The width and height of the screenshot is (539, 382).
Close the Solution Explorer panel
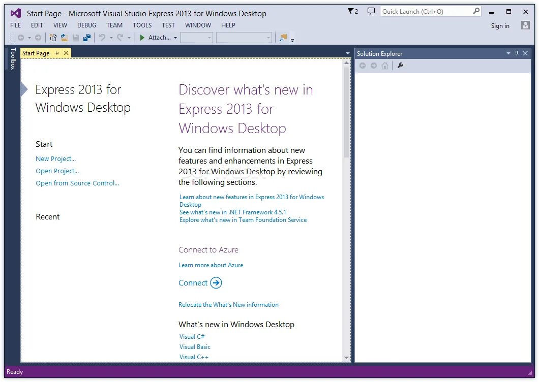(x=525, y=53)
